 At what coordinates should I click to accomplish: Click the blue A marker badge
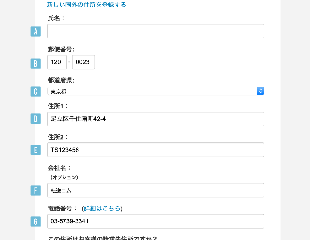36,31
